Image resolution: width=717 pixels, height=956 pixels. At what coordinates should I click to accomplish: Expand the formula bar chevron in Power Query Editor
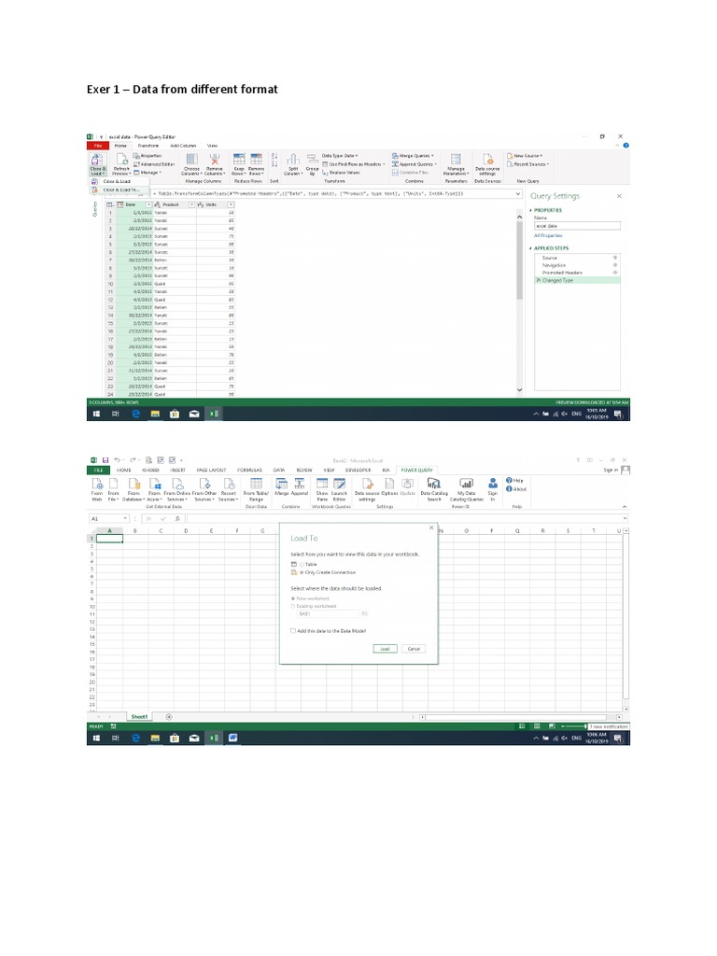point(518,194)
